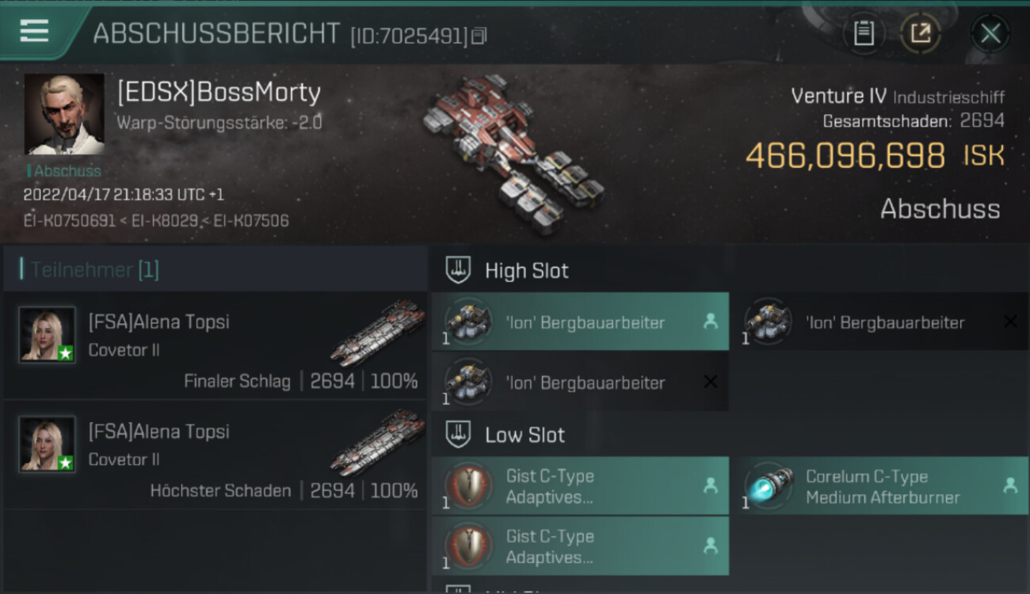Image resolution: width=1030 pixels, height=594 pixels.
Task: Select first 'Ion' Bergbauarbeiter module
Action: [580, 322]
